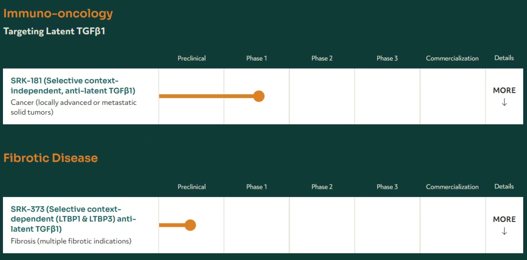Select the Commercialization header under Fibrotic Disease
Image resolution: width=527 pixels, height=260 pixels.
coord(452,187)
